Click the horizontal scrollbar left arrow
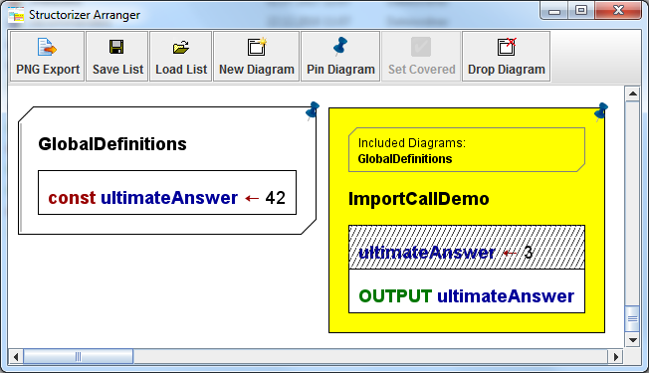This screenshot has height=373, width=649. (x=16, y=356)
